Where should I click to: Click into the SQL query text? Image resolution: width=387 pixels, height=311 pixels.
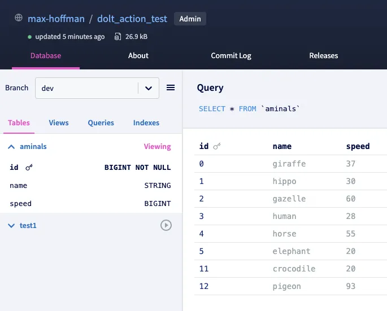[249, 108]
